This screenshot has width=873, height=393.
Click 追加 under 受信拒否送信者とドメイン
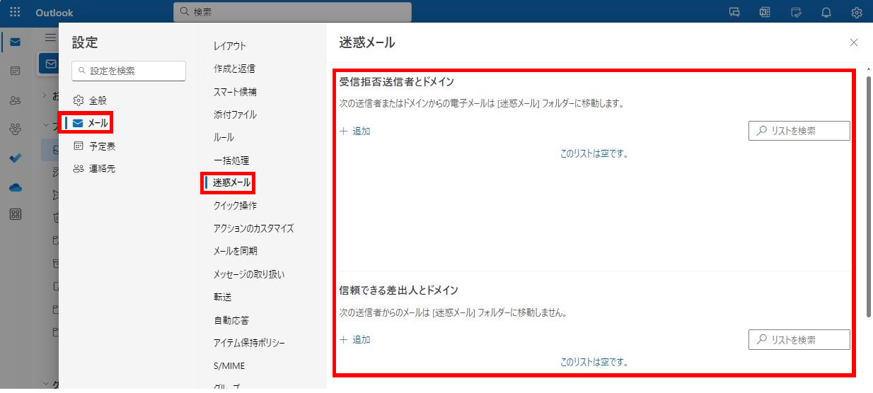(x=355, y=131)
